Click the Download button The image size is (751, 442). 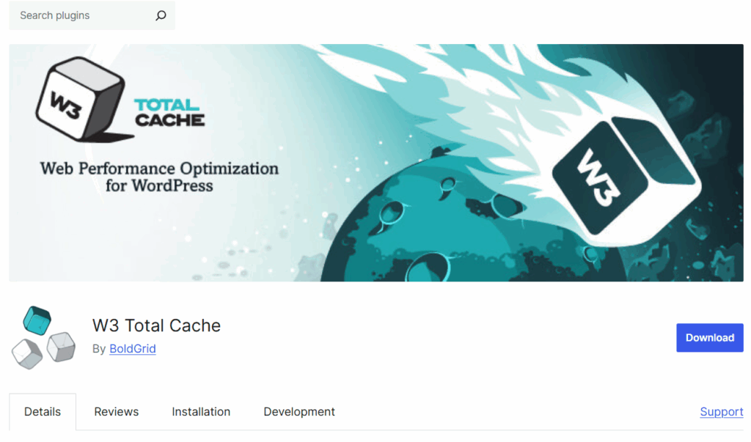click(x=709, y=337)
